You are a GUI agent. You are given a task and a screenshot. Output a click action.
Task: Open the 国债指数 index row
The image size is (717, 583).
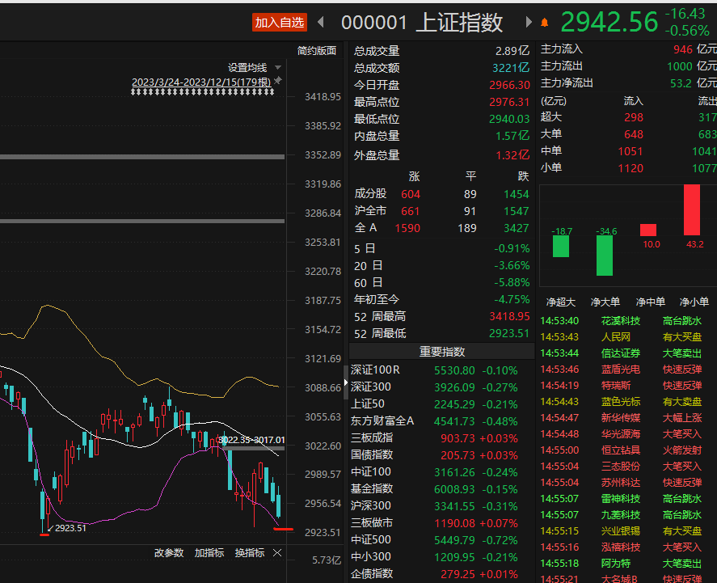click(x=441, y=455)
